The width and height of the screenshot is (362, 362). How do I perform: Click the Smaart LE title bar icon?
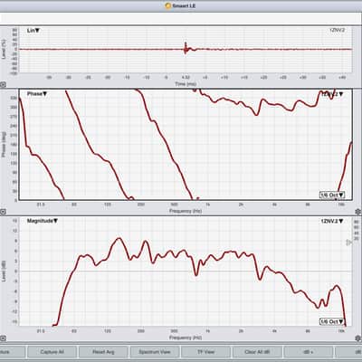(x=168, y=5)
